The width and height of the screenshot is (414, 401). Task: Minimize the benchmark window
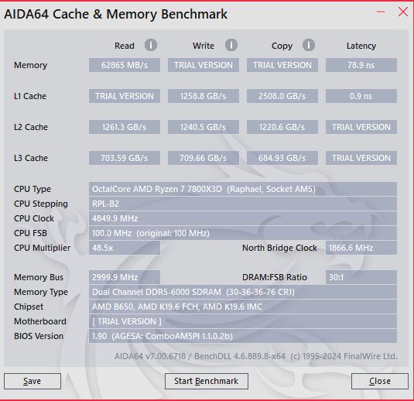381,12
